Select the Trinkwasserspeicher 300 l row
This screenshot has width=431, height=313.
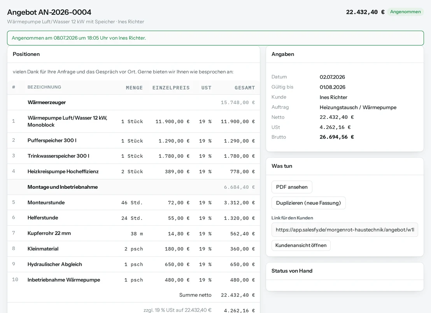[x=133, y=156]
